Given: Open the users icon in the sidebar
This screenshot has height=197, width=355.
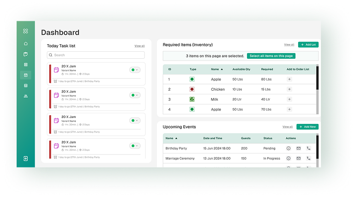Looking at the screenshot, I should [x=26, y=96].
